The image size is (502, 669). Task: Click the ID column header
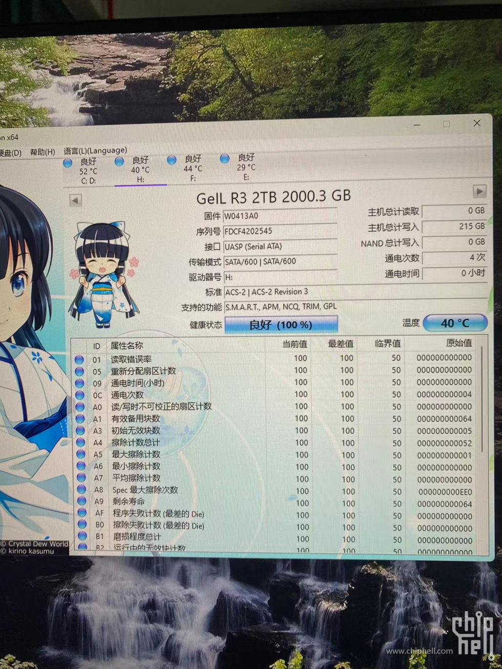(x=97, y=346)
